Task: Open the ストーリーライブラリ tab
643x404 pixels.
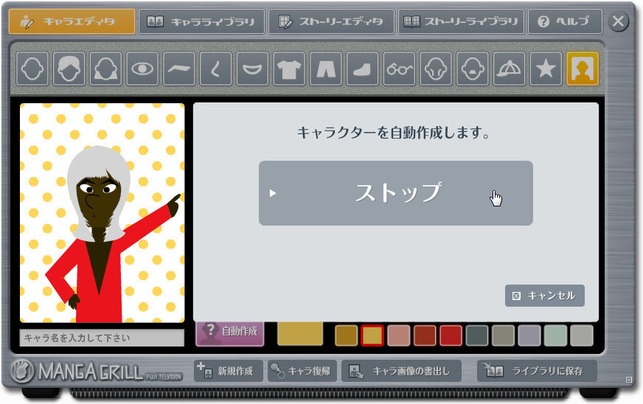Action: (x=461, y=21)
